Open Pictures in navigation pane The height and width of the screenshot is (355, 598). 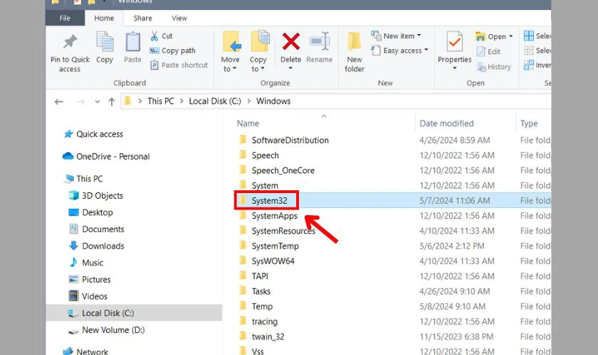(x=90, y=279)
